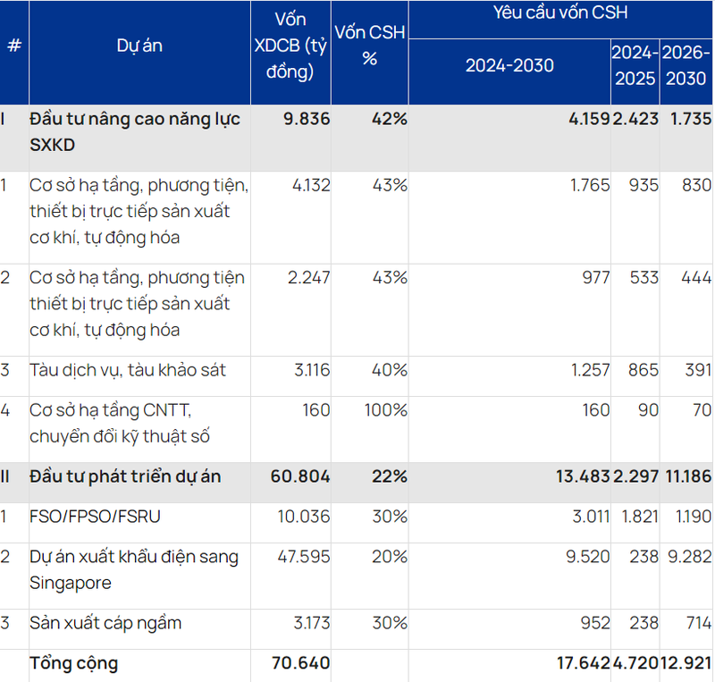
Task: Select the 'Đầu tư nâng cao năng lực SXKD' row
Action: pyautogui.click(x=134, y=131)
